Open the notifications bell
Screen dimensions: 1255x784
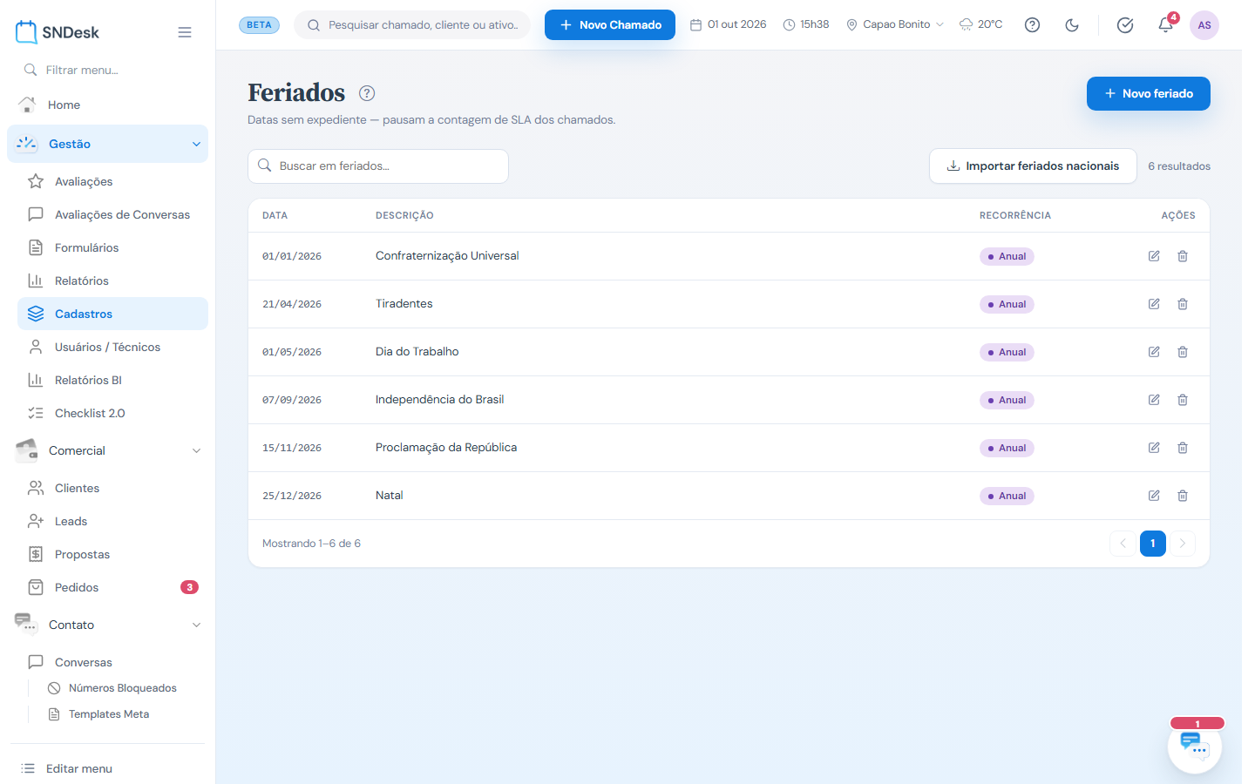(x=1165, y=25)
